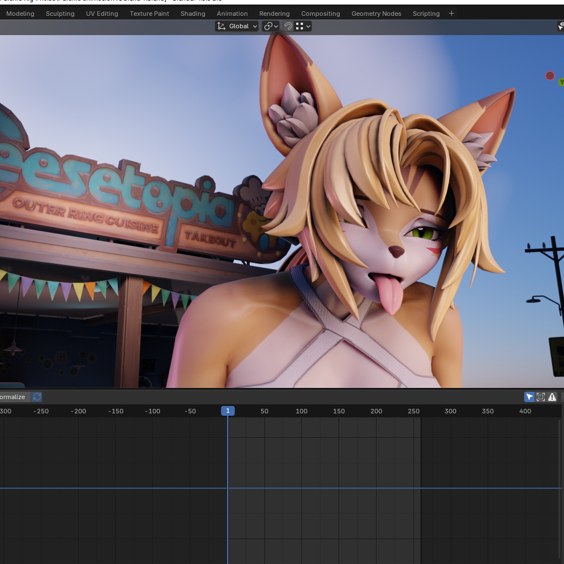Switch to the Shading workspace tab
Screen dimensions: 564x564
(193, 14)
